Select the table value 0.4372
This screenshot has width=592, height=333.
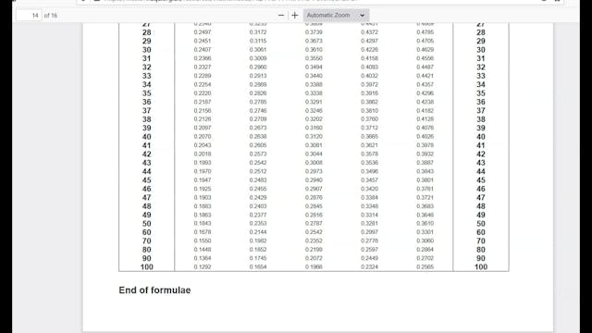click(x=369, y=32)
